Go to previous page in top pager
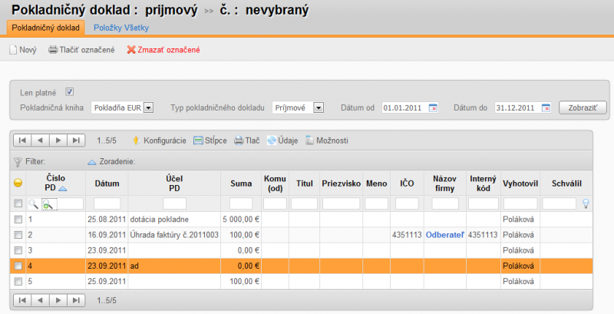The image size is (614, 314). tap(40, 140)
